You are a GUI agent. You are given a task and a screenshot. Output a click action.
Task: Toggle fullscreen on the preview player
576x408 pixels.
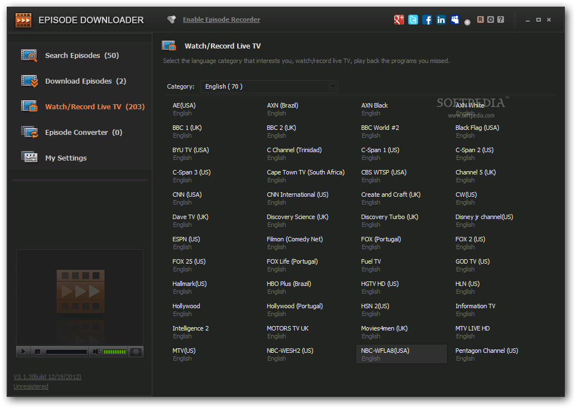coord(136,352)
